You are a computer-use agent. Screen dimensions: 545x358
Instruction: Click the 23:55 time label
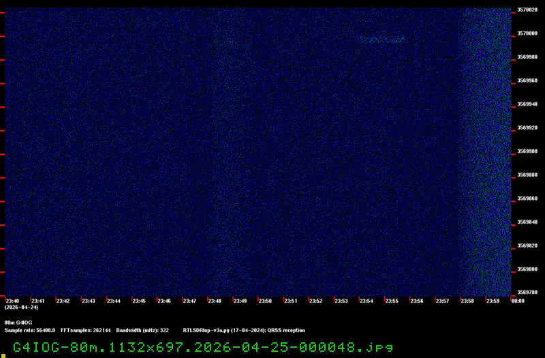point(392,301)
